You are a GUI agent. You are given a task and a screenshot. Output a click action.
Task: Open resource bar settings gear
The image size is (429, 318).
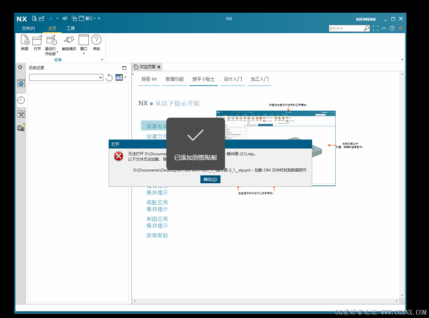click(x=20, y=67)
